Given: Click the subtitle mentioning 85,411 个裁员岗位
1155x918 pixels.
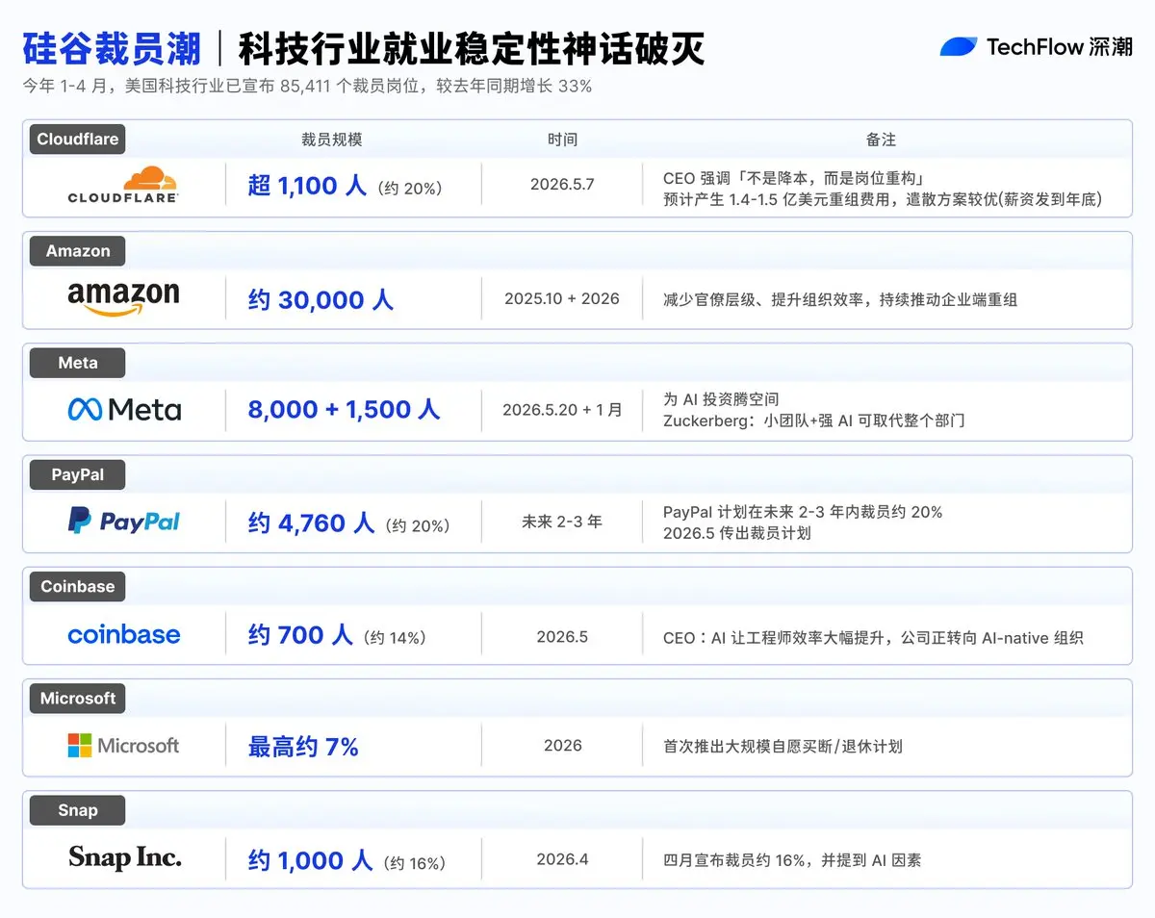Looking at the screenshot, I should click(307, 86).
